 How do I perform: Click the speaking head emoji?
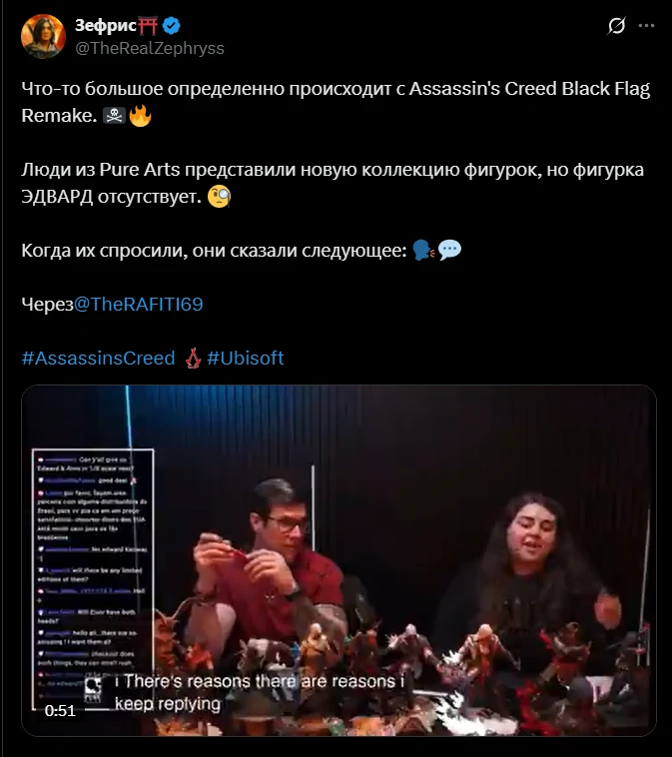(x=423, y=251)
